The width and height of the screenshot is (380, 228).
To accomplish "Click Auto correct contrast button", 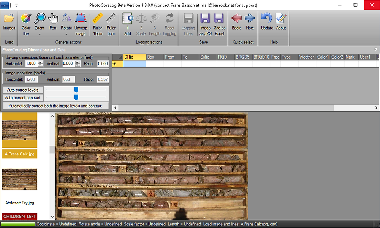I will [23, 98].
